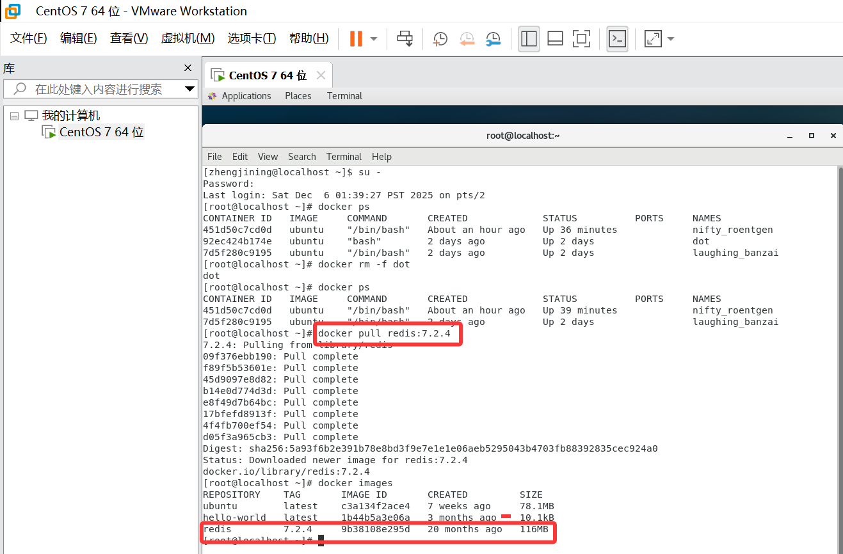Open the 虚拟机(M) menu
This screenshot has height=554, width=843.
coord(188,38)
